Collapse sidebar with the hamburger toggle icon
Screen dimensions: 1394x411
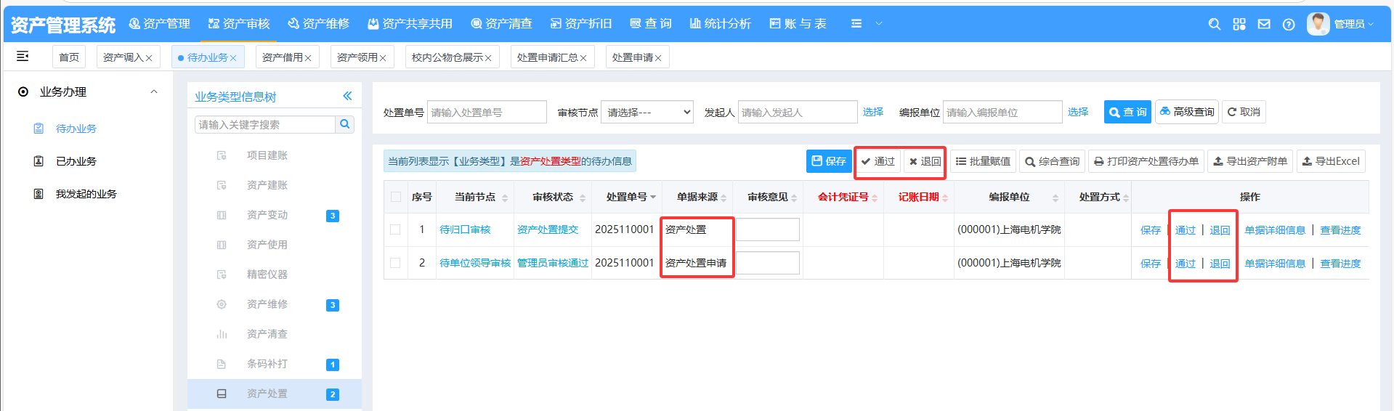(x=23, y=57)
